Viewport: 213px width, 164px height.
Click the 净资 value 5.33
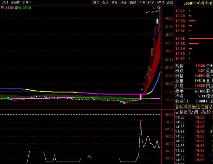[x=201, y=96]
